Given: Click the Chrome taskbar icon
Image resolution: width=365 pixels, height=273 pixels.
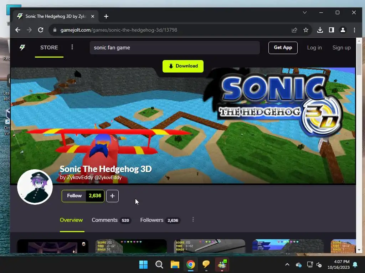Looking at the screenshot, I should pos(191,264).
